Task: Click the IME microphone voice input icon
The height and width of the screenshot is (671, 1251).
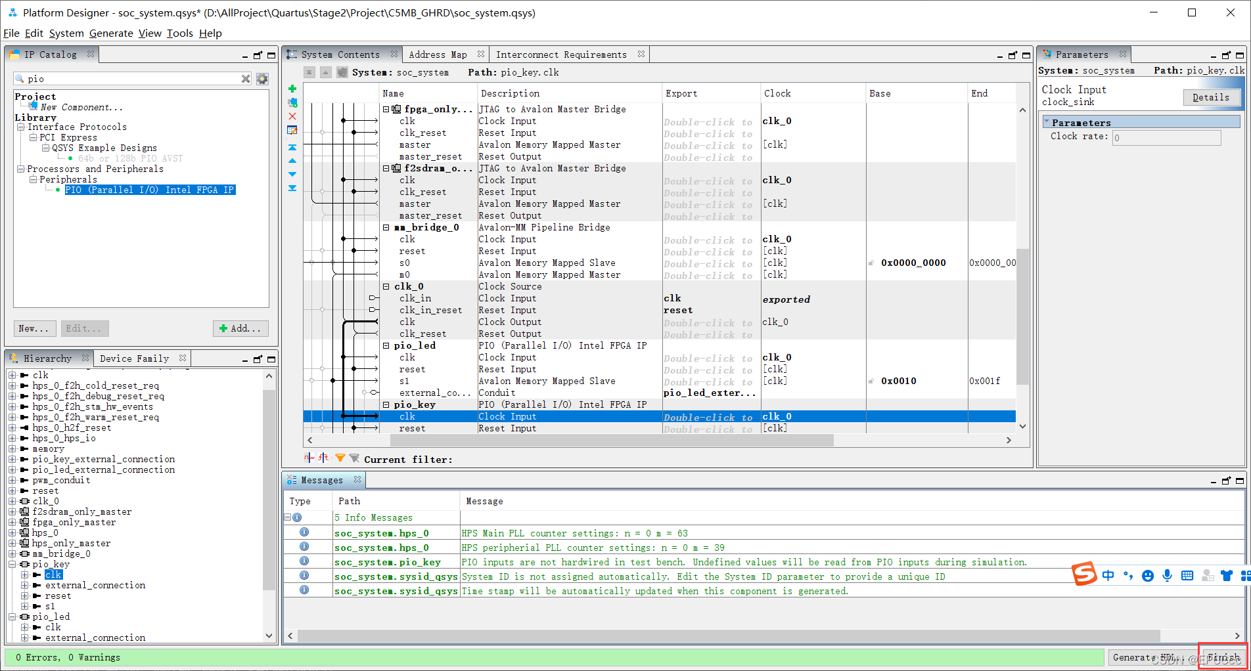Action: (x=1167, y=576)
